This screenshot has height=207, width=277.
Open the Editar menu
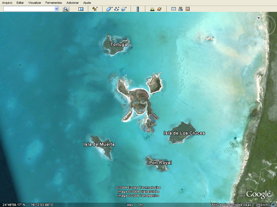click(x=20, y=3)
